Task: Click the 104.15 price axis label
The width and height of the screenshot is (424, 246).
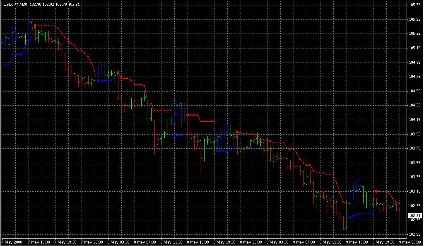Action: tap(415, 120)
